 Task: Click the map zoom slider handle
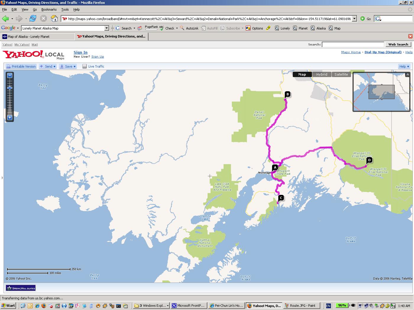(10, 88)
